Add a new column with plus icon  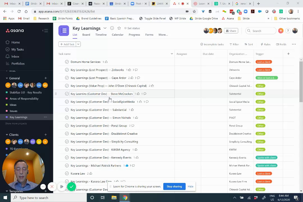tap(288, 54)
